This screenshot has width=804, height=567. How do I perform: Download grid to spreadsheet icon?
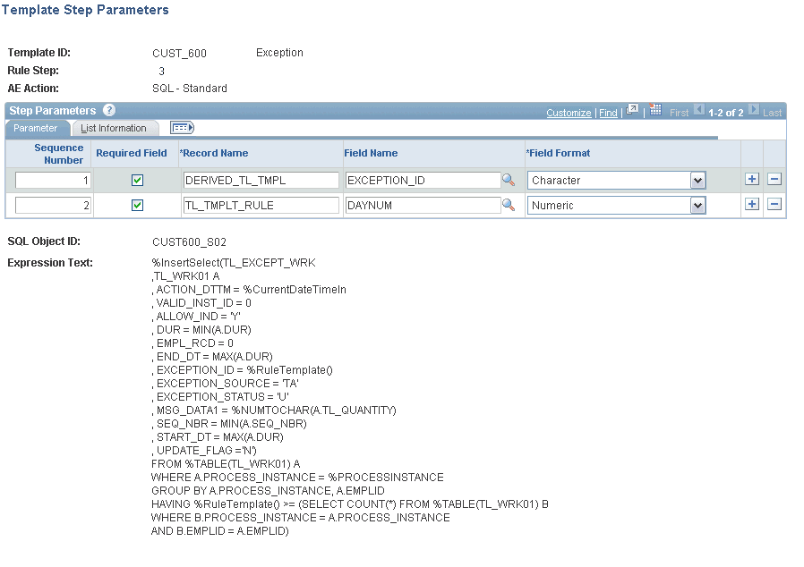tap(655, 109)
